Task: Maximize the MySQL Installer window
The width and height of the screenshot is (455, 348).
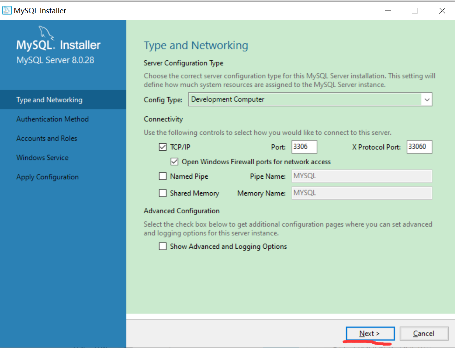Action: tap(414, 11)
